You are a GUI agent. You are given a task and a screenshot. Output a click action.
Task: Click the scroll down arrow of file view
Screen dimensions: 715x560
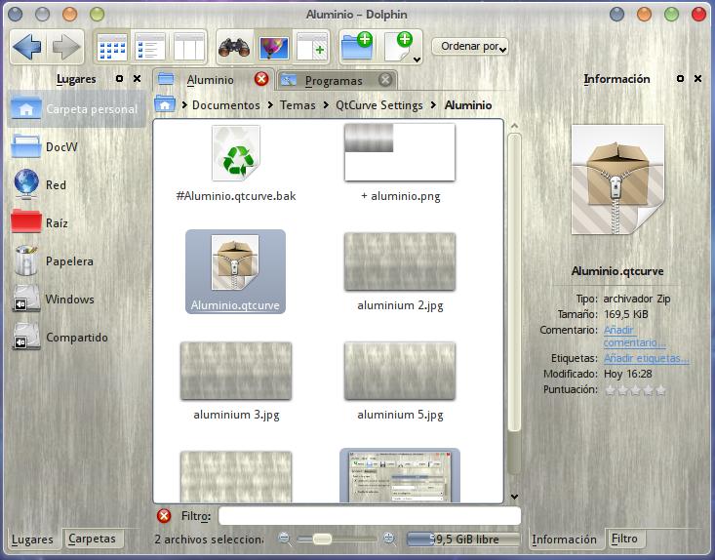(514, 497)
